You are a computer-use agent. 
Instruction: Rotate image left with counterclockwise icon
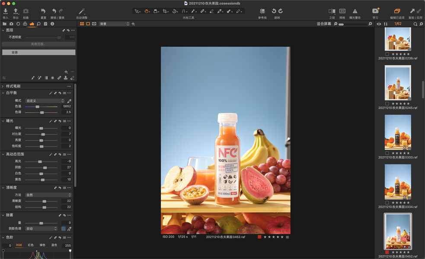(274, 11)
